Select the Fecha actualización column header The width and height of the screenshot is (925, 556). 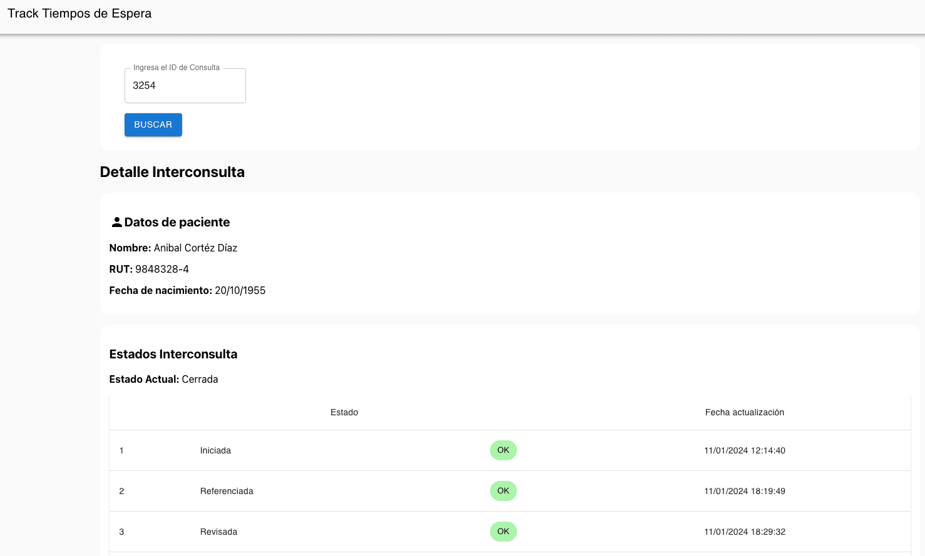pyautogui.click(x=744, y=412)
